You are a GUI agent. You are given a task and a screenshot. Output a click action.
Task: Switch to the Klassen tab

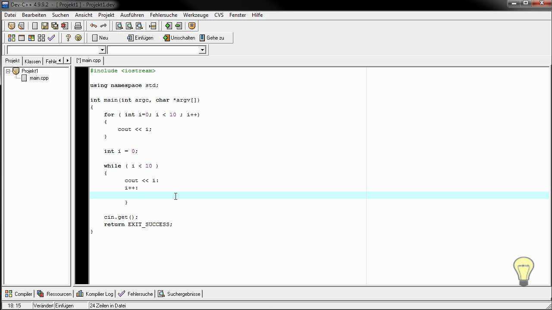[x=32, y=61]
